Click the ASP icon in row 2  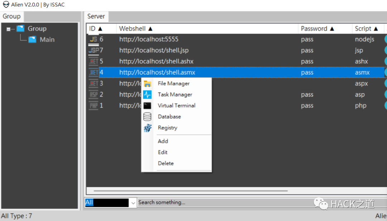click(94, 95)
